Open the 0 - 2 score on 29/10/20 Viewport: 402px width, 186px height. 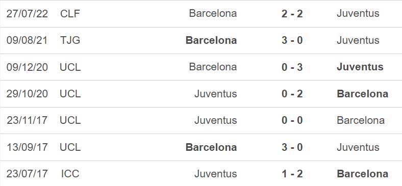coord(292,94)
